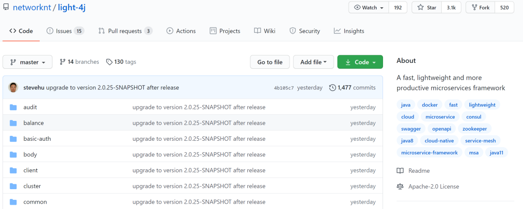The image size is (523, 209).
Task: Click the Readme book icon
Action: point(400,171)
